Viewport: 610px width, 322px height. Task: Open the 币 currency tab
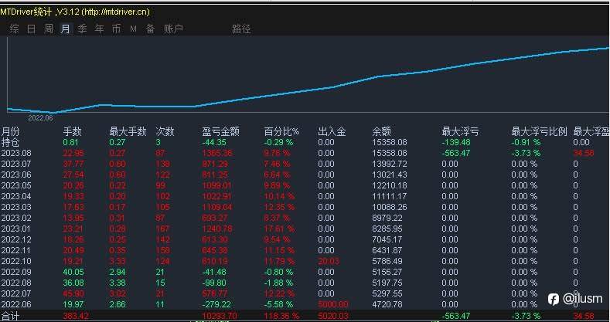[116, 29]
